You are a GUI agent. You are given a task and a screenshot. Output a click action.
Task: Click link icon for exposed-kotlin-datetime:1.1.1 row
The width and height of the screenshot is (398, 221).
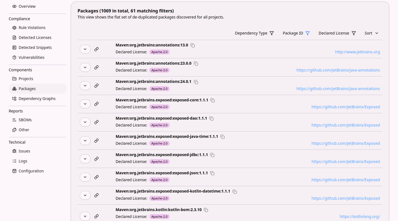[x=96, y=195]
